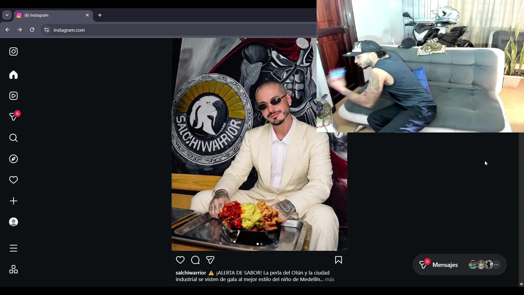The width and height of the screenshot is (524, 295).
Task: Open tab search dropdown arrow
Action: (7, 15)
